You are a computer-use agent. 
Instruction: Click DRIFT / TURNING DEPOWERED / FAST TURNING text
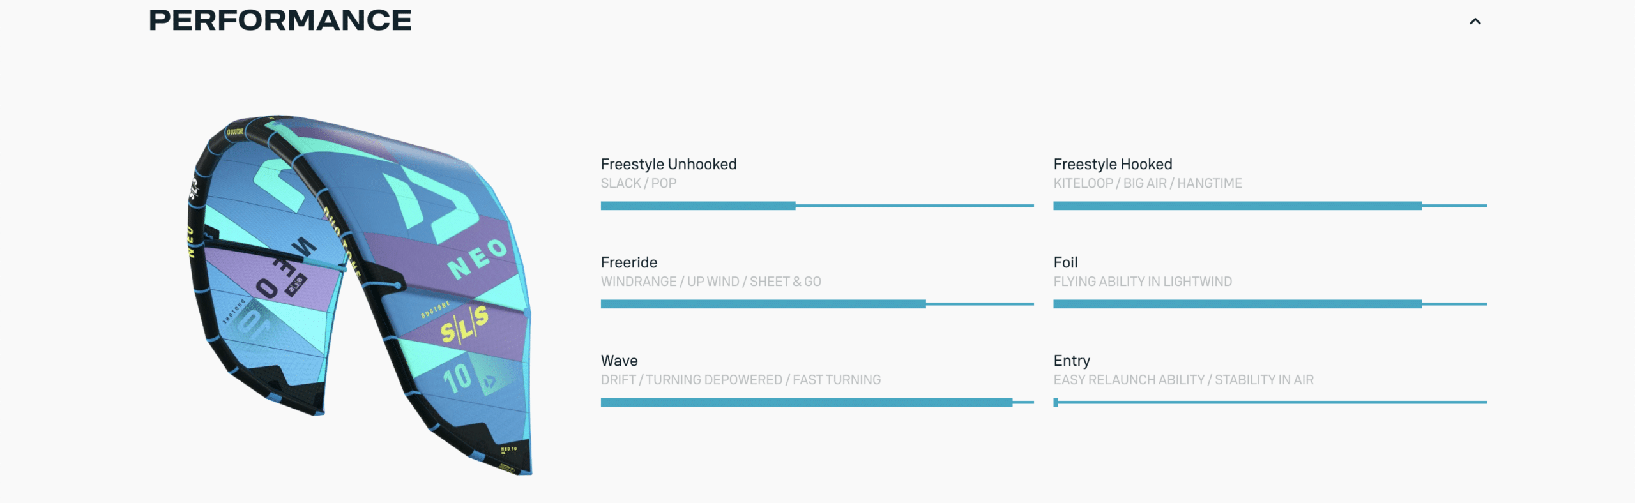click(x=740, y=380)
